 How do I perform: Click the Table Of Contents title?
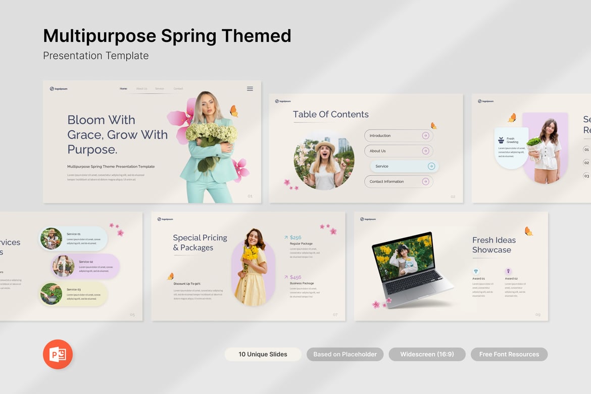[330, 114]
